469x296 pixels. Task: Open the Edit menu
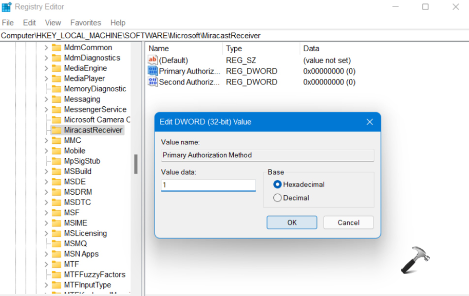point(29,23)
